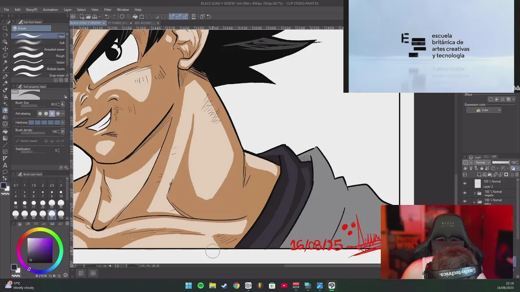Viewport: 520px width, 292px height.
Task: Open the Filter menu
Action: (x=108, y=10)
